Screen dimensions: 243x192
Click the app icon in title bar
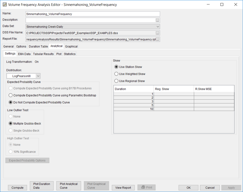click(x=4, y=5)
